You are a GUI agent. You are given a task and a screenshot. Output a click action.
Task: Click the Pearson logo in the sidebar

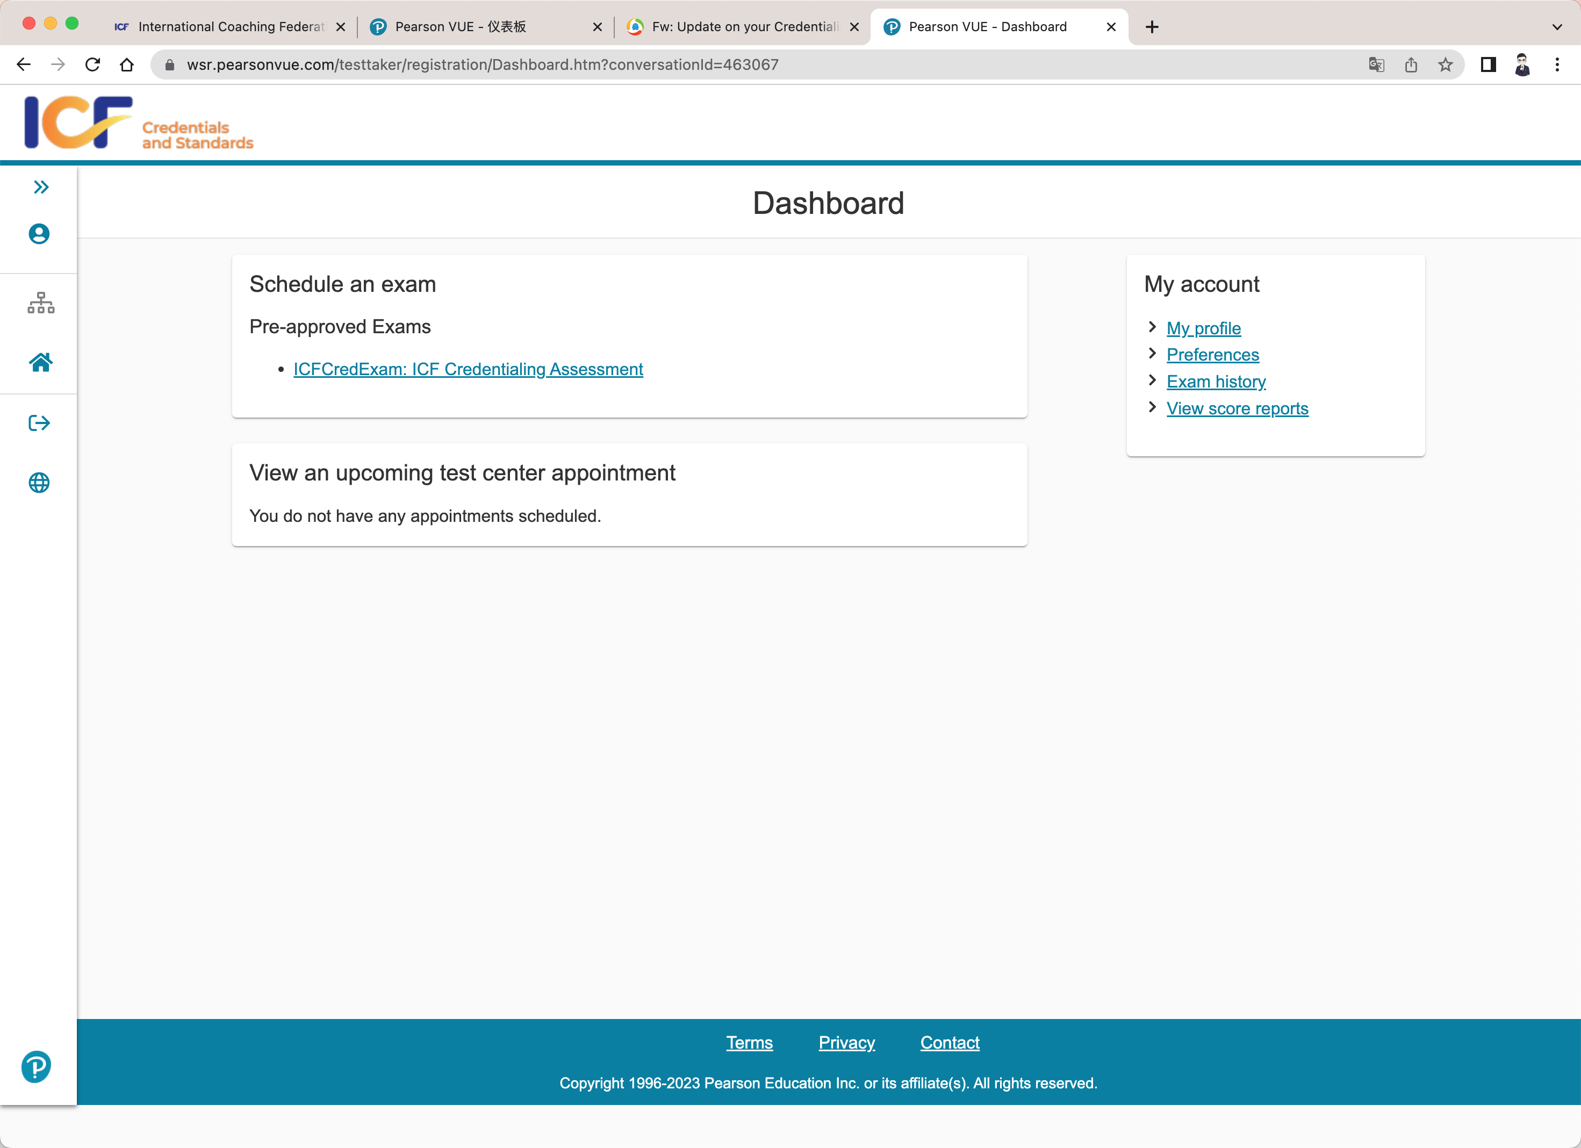[x=36, y=1066]
